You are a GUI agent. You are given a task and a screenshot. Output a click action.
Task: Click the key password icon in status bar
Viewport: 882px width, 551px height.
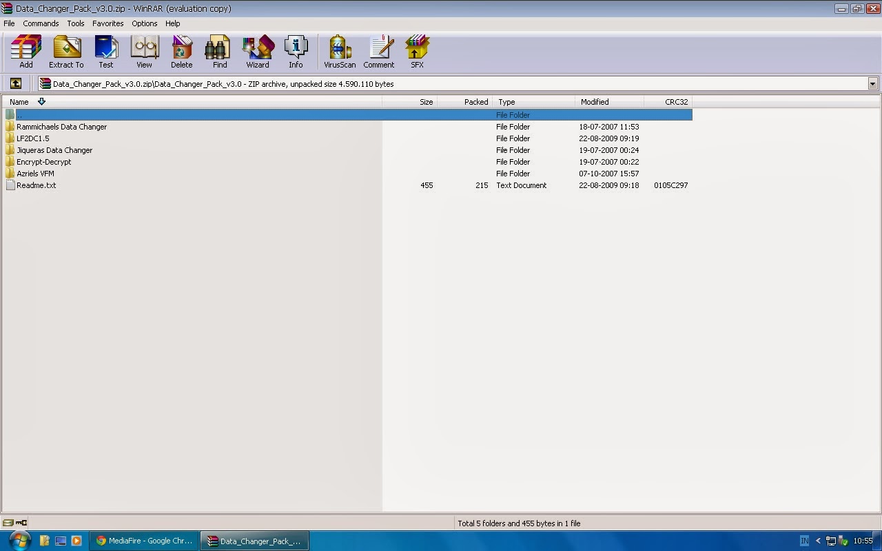pyautogui.click(x=21, y=523)
